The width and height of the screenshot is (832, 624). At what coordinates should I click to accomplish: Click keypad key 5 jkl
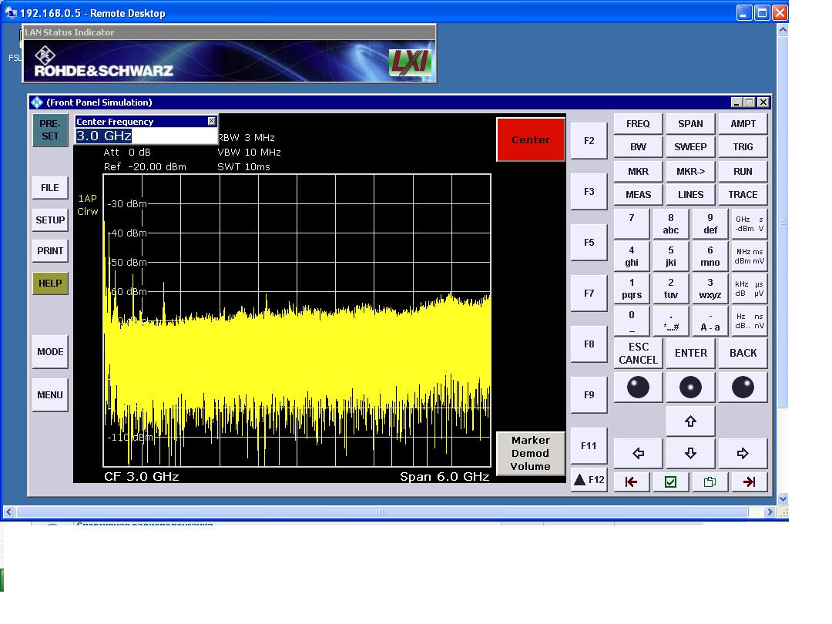point(671,256)
